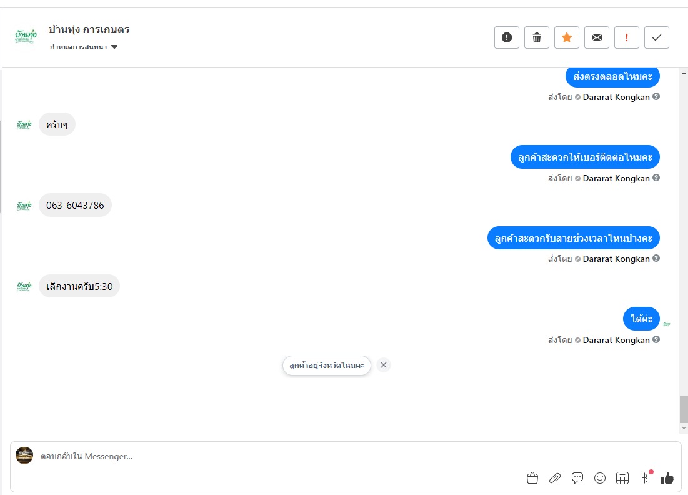Image resolution: width=688 pixels, height=495 pixels.
Task: Dismiss the suggested reply chip
Action: pyautogui.click(x=384, y=365)
